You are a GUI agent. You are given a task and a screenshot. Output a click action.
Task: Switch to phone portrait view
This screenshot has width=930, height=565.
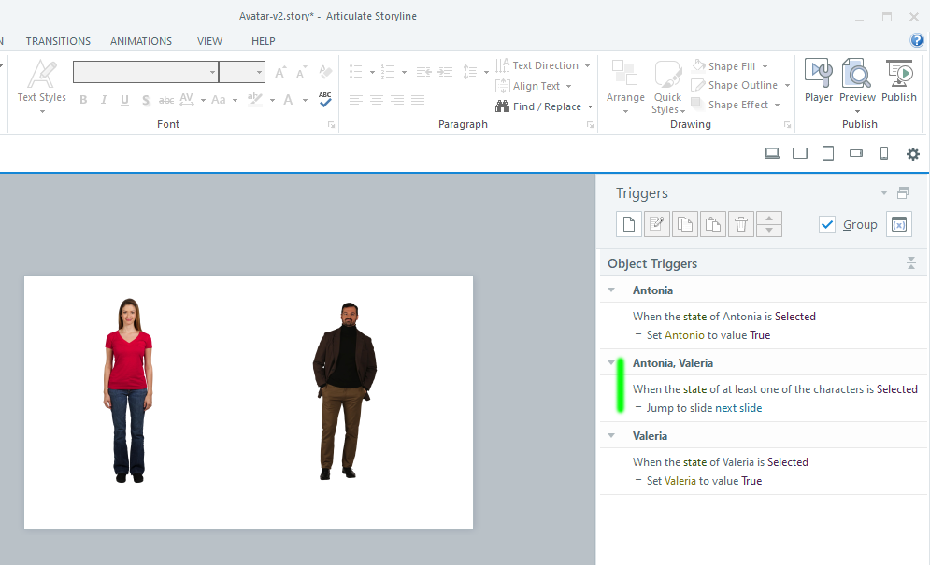pos(883,154)
